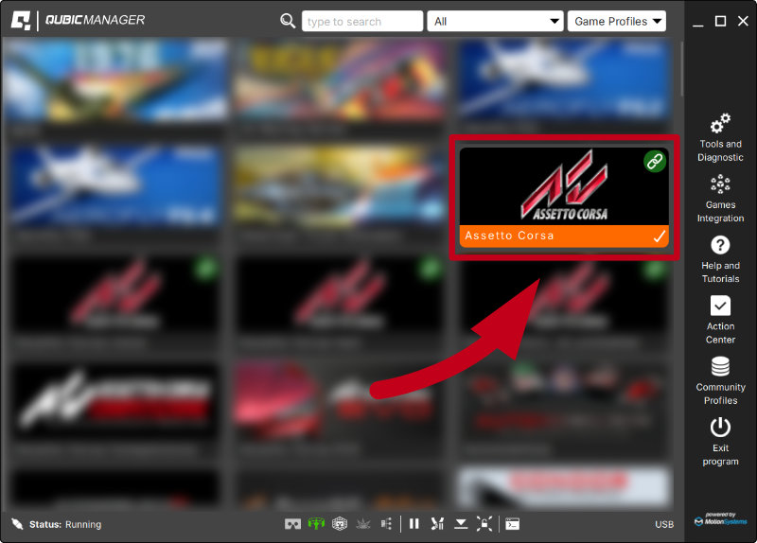Focus the type to search field
The height and width of the screenshot is (543, 757).
(x=362, y=21)
